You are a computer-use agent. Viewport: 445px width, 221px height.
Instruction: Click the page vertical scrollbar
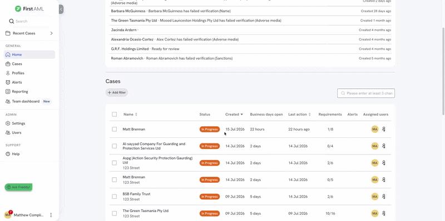tap(443, 71)
